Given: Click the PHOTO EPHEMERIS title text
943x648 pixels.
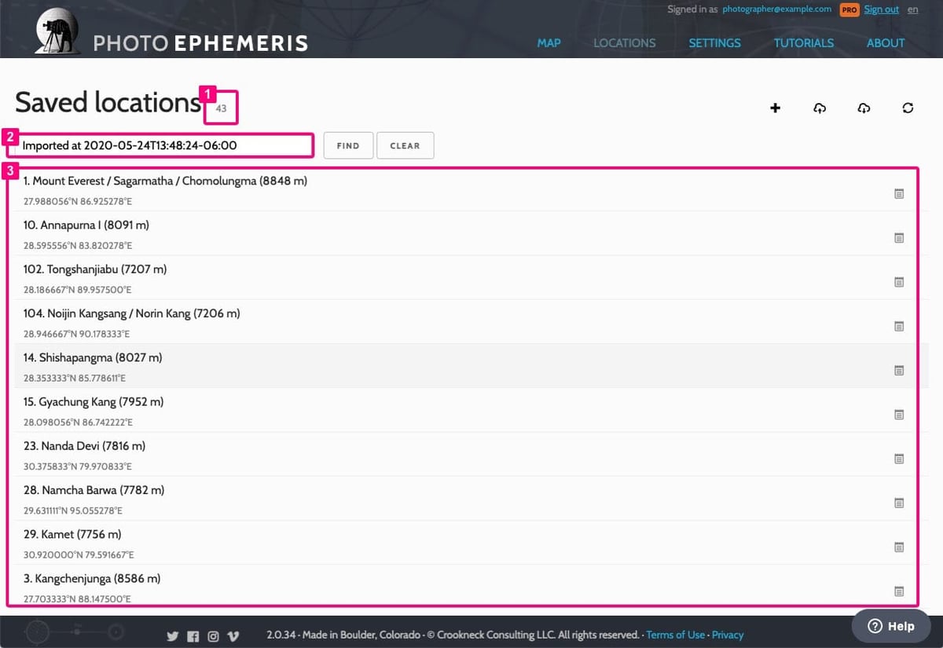Looking at the screenshot, I should (200, 43).
